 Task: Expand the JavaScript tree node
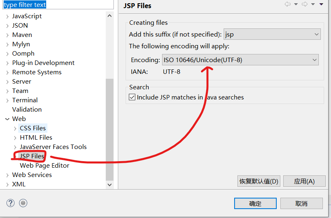point(7,17)
